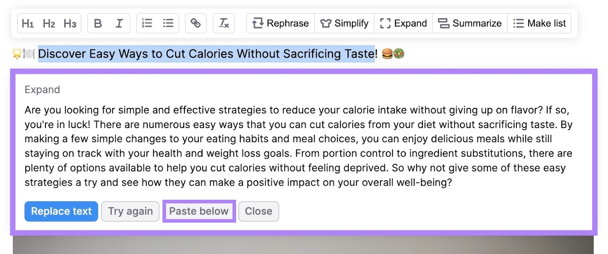The height and width of the screenshot is (254, 608).
Task: Toggle bold formatting
Action: 97,24
